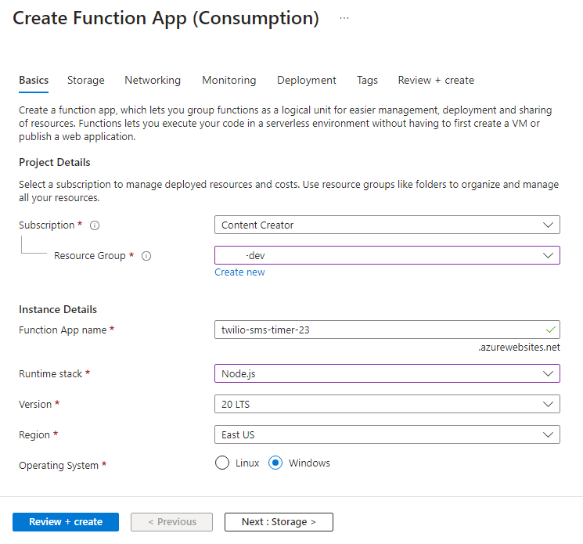The height and width of the screenshot is (544, 583).
Task: Expand the Region East US dropdown
Action: 387,434
